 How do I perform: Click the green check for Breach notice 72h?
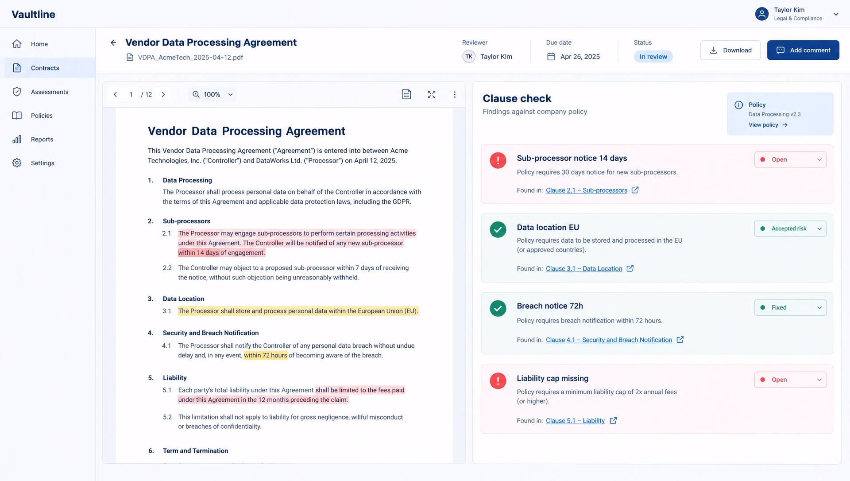(x=498, y=308)
